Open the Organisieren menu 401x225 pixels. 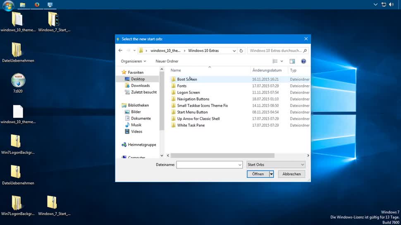click(134, 61)
